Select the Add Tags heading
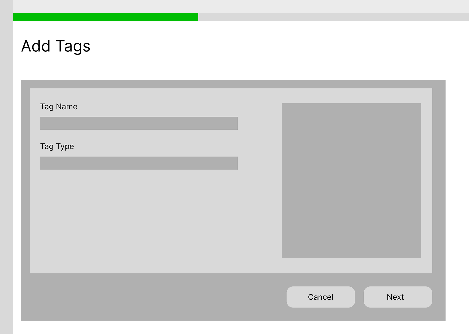469x334 pixels. click(56, 46)
